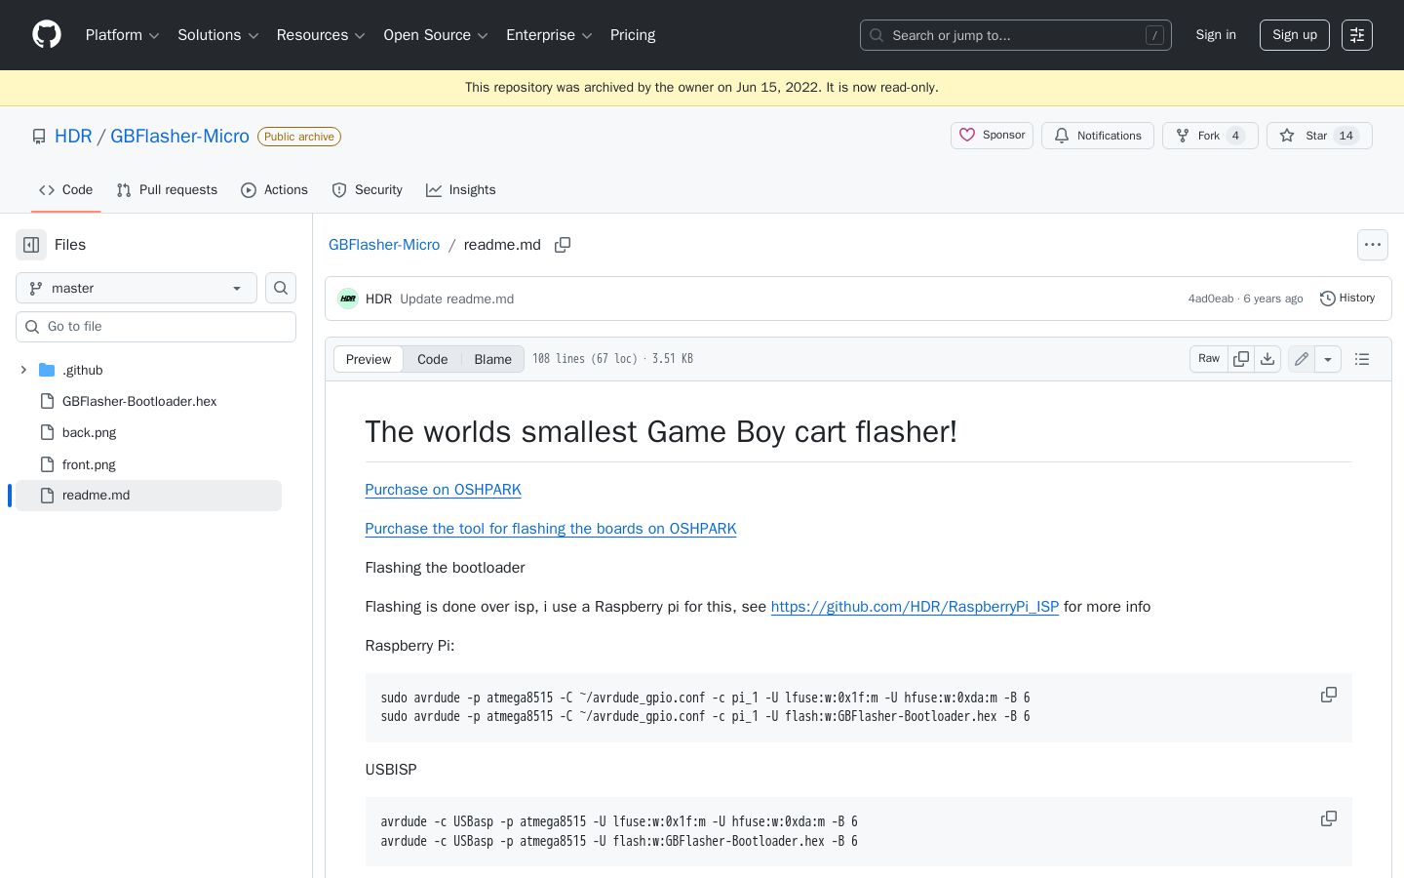Click the Sign in link
The image size is (1404, 878).
[1216, 35]
